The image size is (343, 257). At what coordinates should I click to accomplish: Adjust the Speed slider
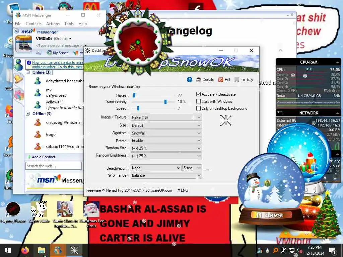coord(138,108)
